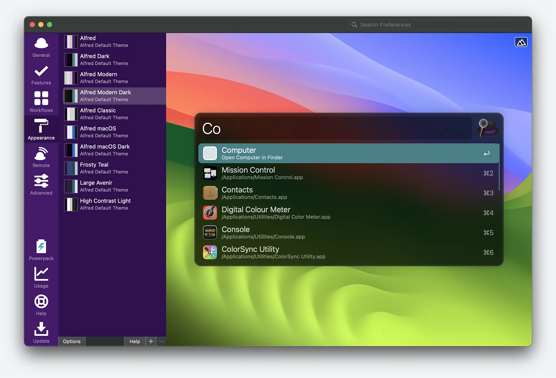Click the ColorSync Utility icon
Viewport: 556px width, 378px height.
coord(210,252)
